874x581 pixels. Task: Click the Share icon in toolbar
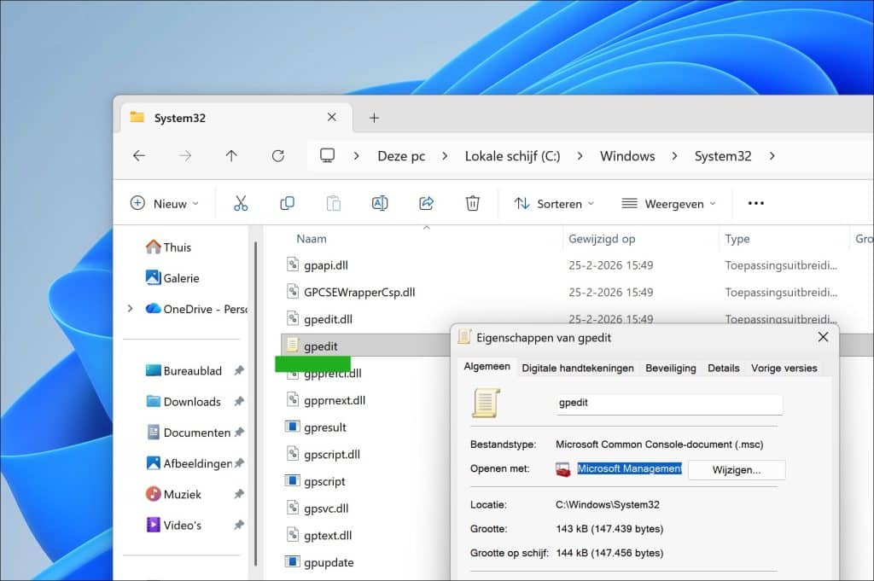(x=427, y=203)
